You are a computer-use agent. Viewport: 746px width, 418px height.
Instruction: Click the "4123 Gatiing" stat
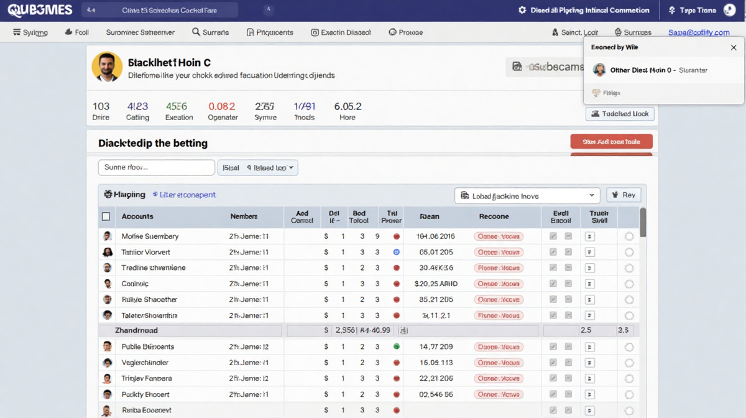(137, 111)
